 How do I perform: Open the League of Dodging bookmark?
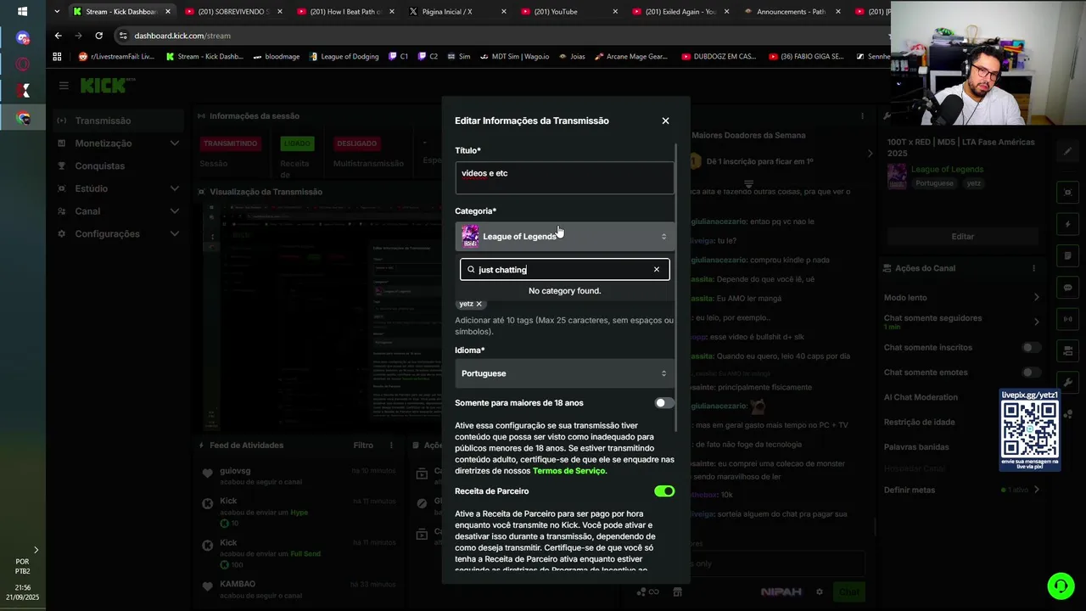click(344, 57)
